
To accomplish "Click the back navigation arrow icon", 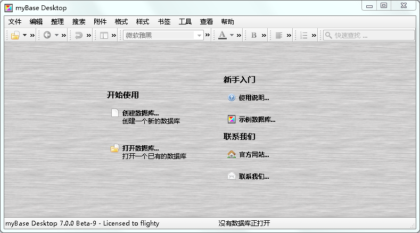I will (47, 35).
